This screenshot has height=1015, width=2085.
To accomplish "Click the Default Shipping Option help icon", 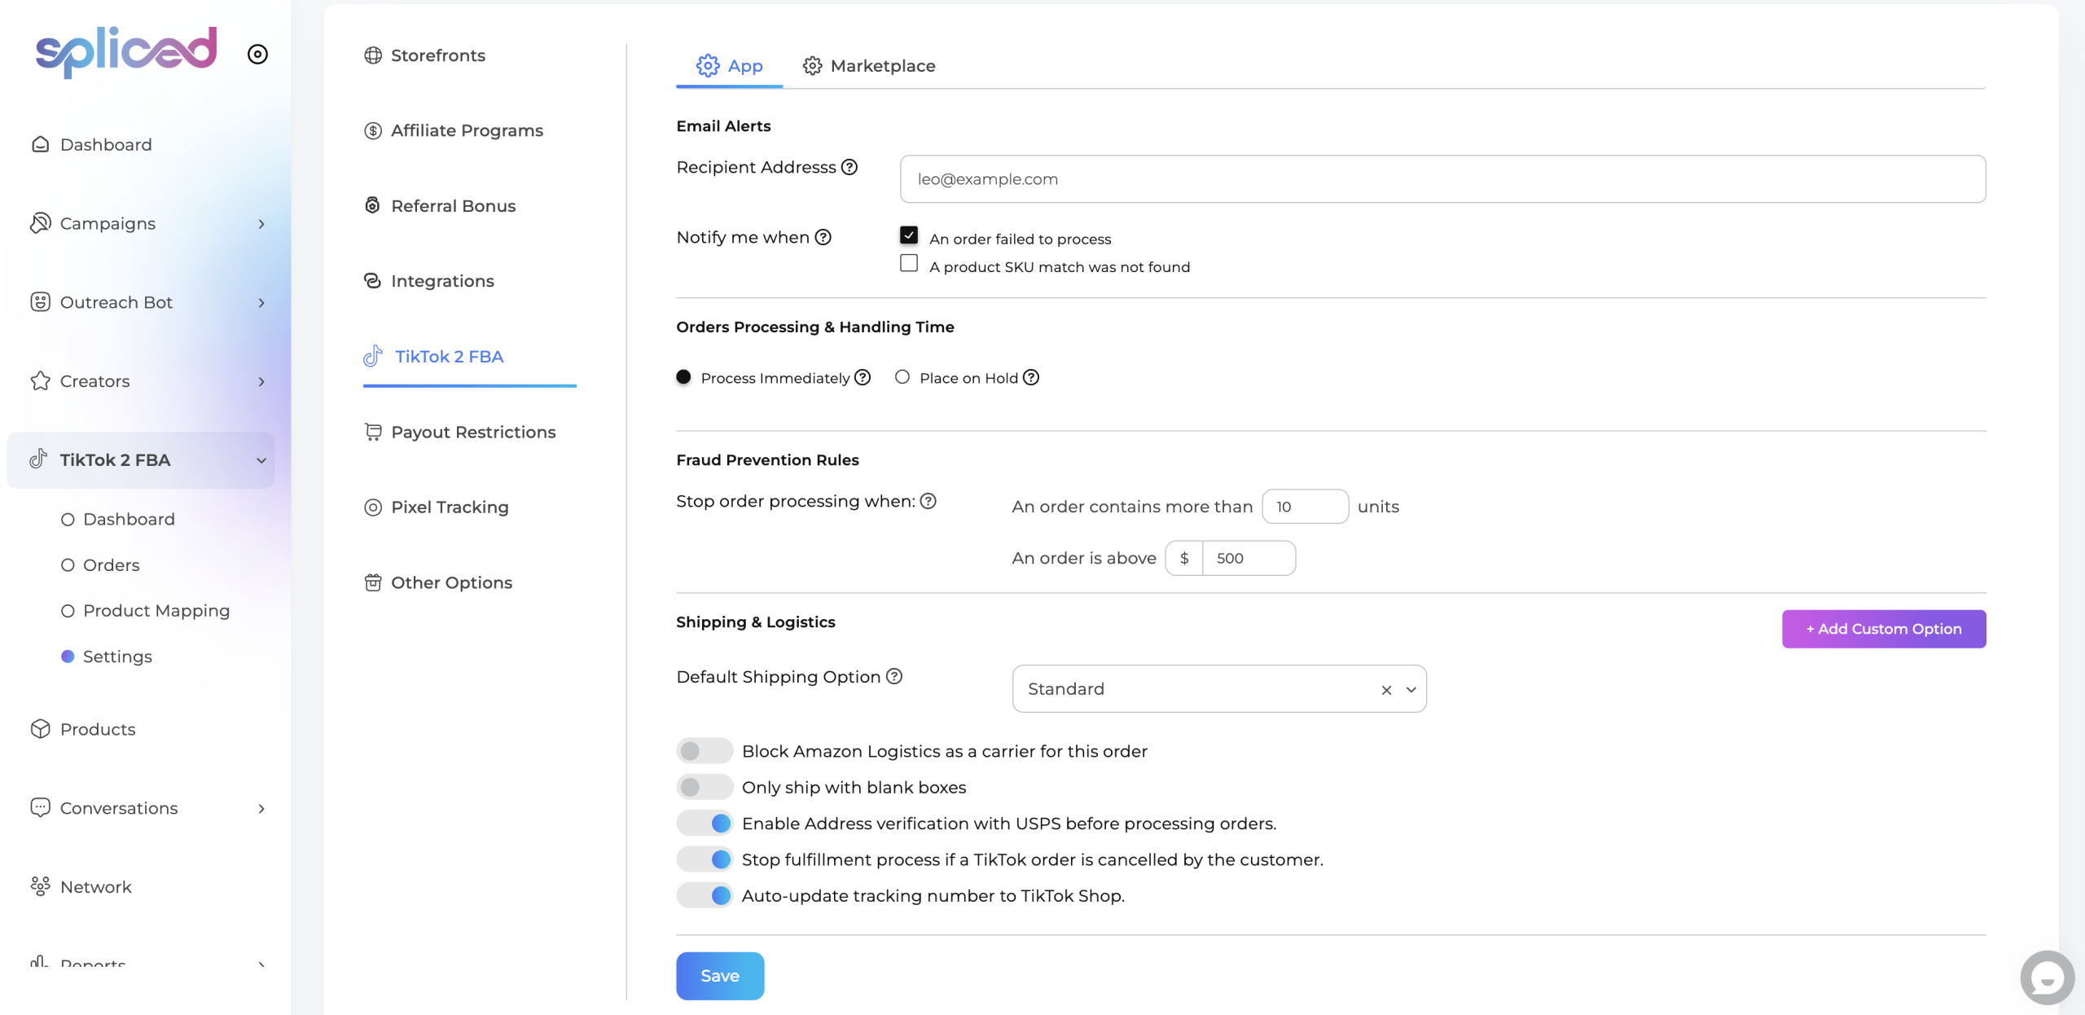I will tap(894, 676).
